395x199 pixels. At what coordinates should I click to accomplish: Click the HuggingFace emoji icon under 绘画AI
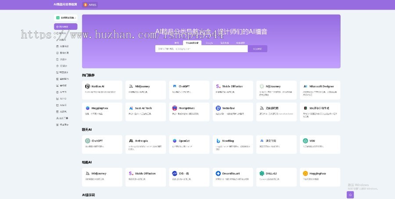(305, 174)
